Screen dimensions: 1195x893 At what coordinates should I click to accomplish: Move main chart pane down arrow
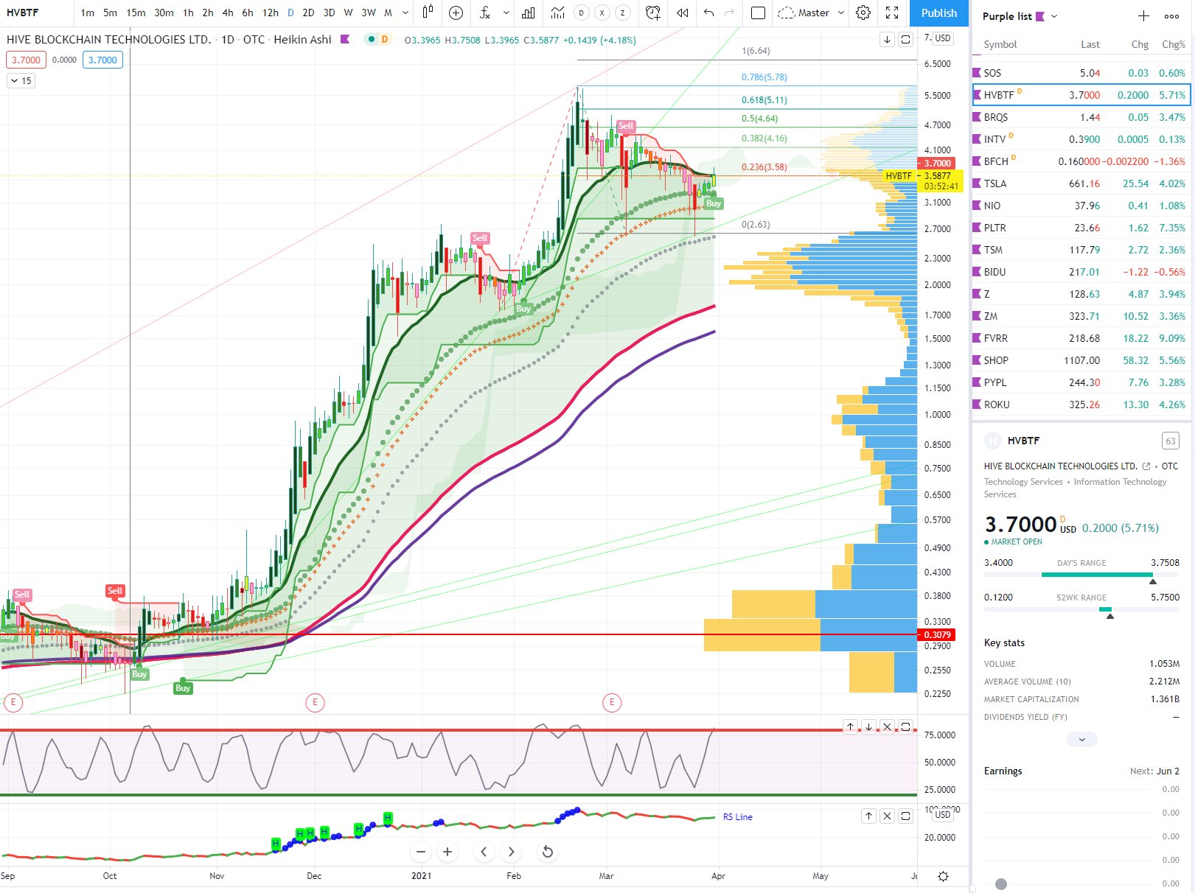[887, 40]
